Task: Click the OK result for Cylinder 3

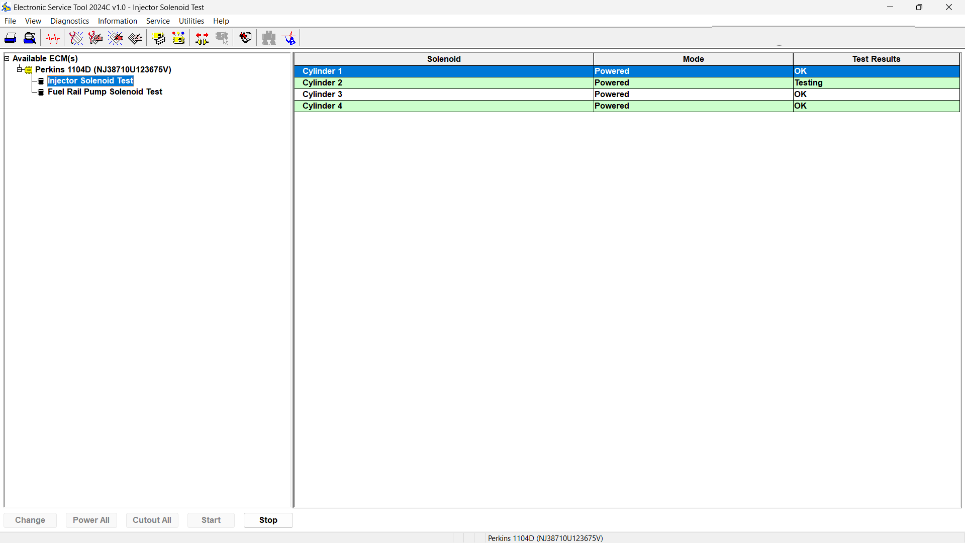Action: click(x=876, y=95)
